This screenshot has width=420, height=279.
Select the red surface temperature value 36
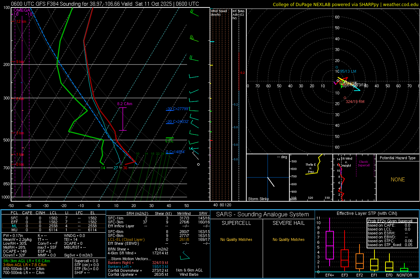coord(125,168)
